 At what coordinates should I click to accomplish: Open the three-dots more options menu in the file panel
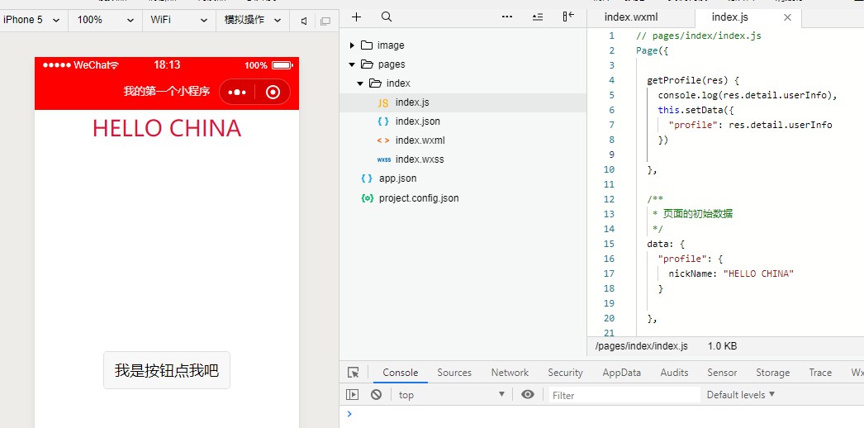point(507,17)
